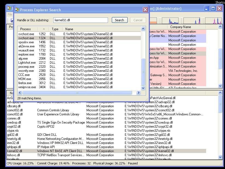Select the wscntfy.exe result row
Screen dimensions: 225x169
[79, 70]
